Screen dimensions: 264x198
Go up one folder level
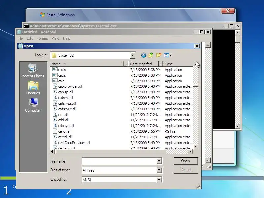[151, 55]
